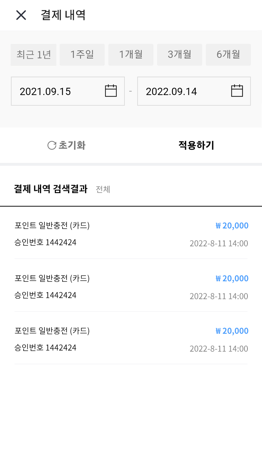Image resolution: width=262 pixels, height=458 pixels.
Task: Choose the 1개월 period filter
Action: [x=131, y=55]
